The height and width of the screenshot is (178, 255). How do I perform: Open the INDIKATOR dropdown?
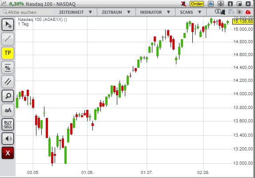(155, 12)
